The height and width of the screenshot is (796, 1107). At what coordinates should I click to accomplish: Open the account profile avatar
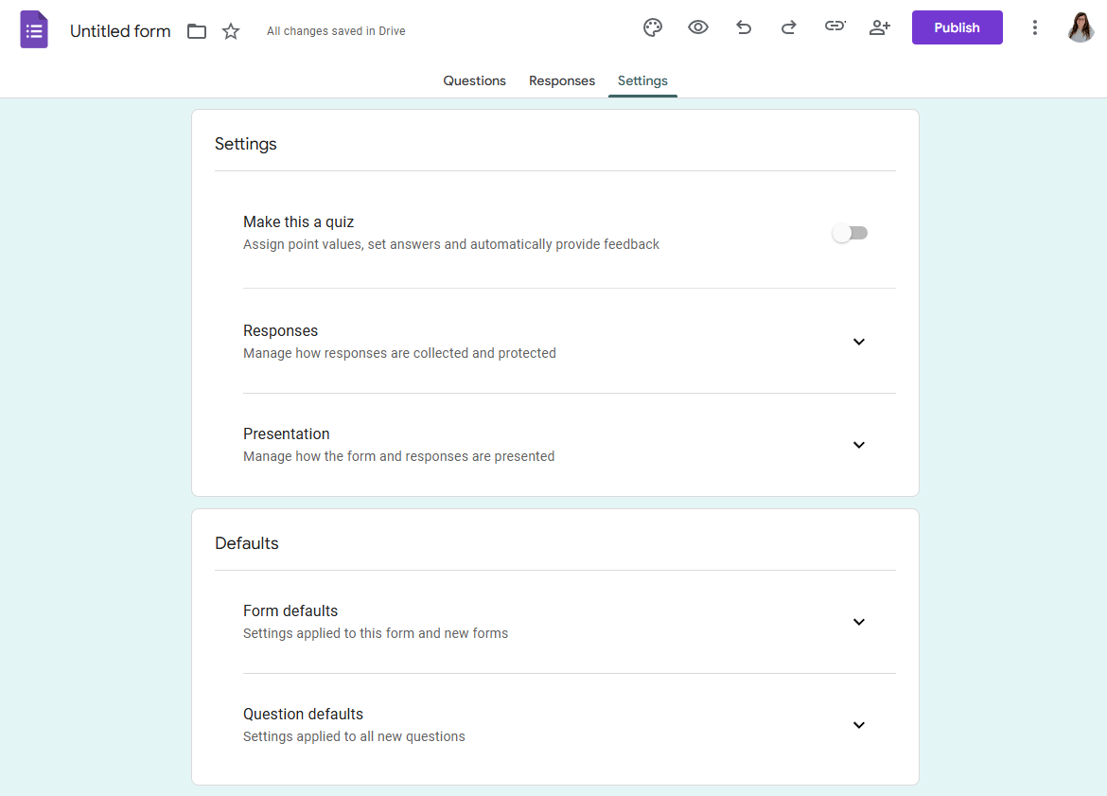coord(1081,27)
